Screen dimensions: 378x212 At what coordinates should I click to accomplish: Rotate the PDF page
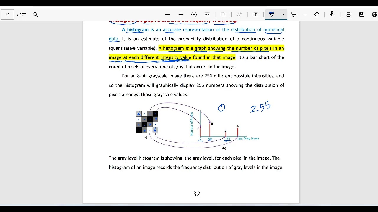pyautogui.click(x=194, y=15)
